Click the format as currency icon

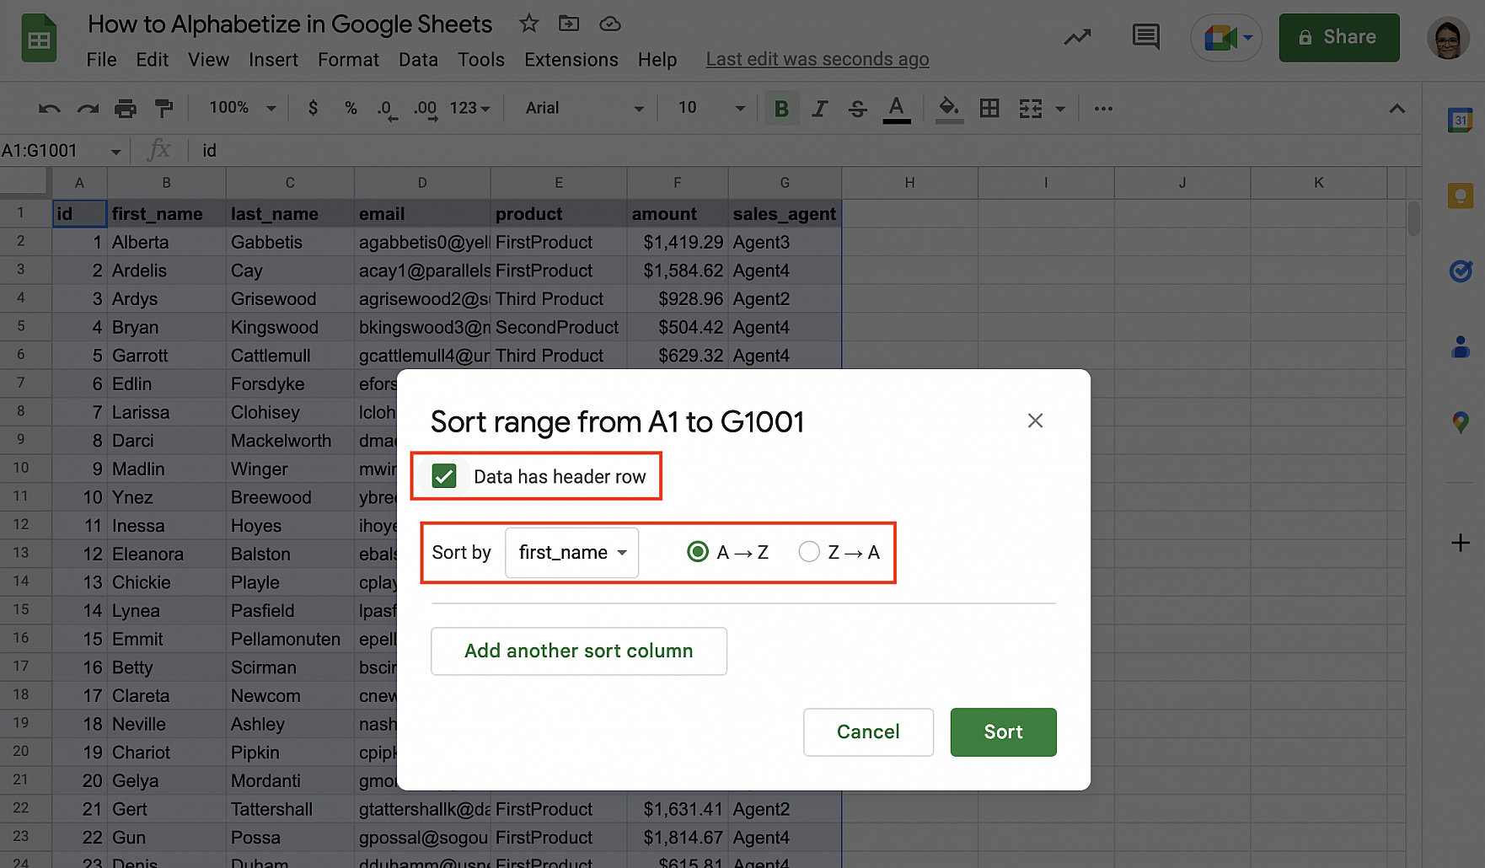[x=313, y=108]
